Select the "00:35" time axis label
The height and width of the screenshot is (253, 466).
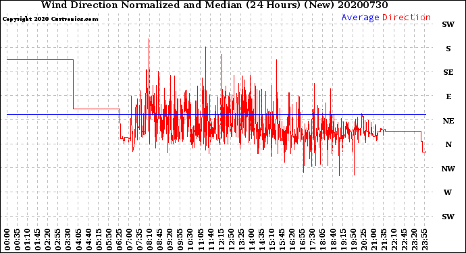click(x=18, y=240)
